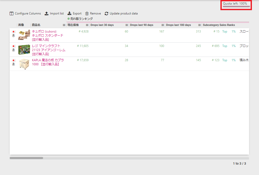Open Drops last 90 days column menu
The image size is (259, 175).
pyautogui.click(x=163, y=25)
